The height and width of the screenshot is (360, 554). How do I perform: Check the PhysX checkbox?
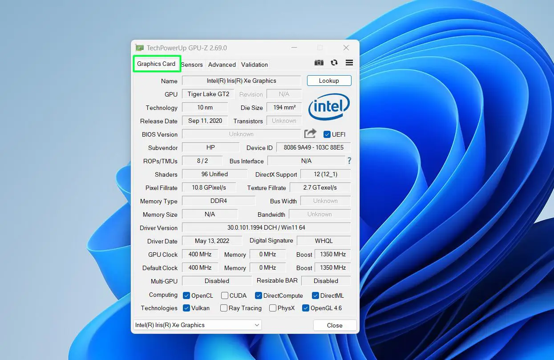pyautogui.click(x=272, y=307)
